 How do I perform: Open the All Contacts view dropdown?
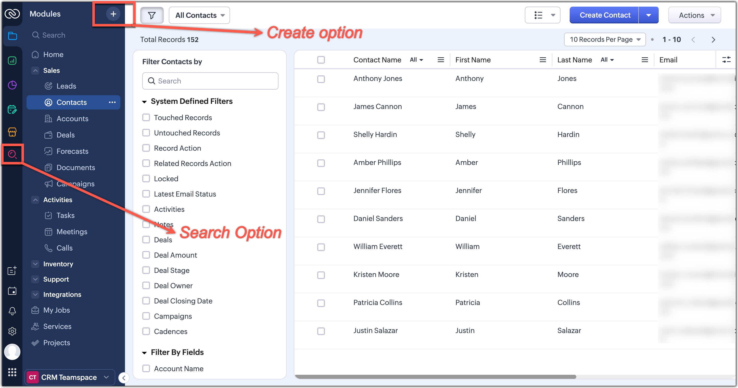coord(199,16)
